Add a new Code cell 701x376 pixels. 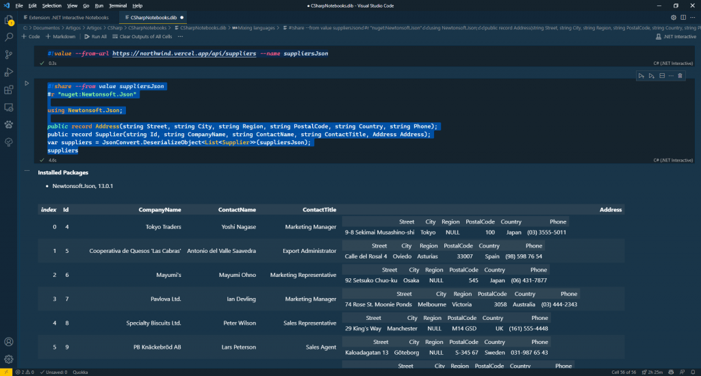pos(31,37)
